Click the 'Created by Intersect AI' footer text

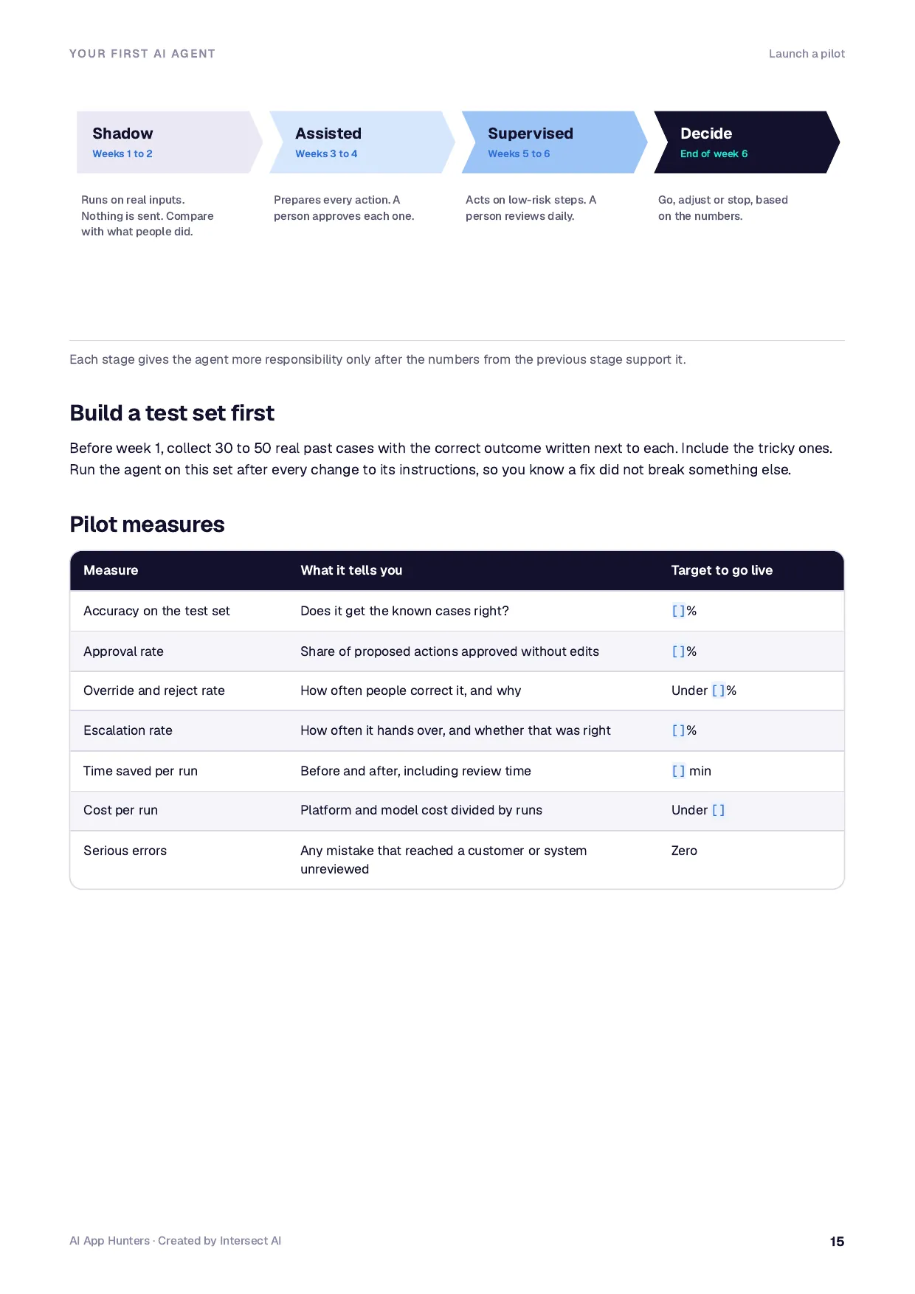click(219, 1241)
